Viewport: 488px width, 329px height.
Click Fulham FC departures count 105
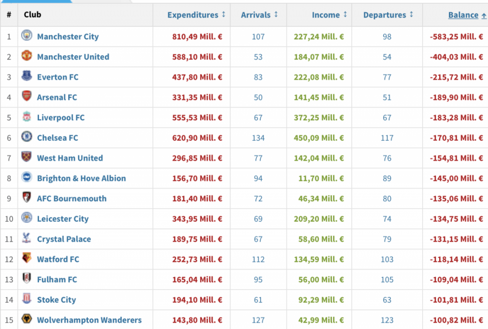coord(387,280)
